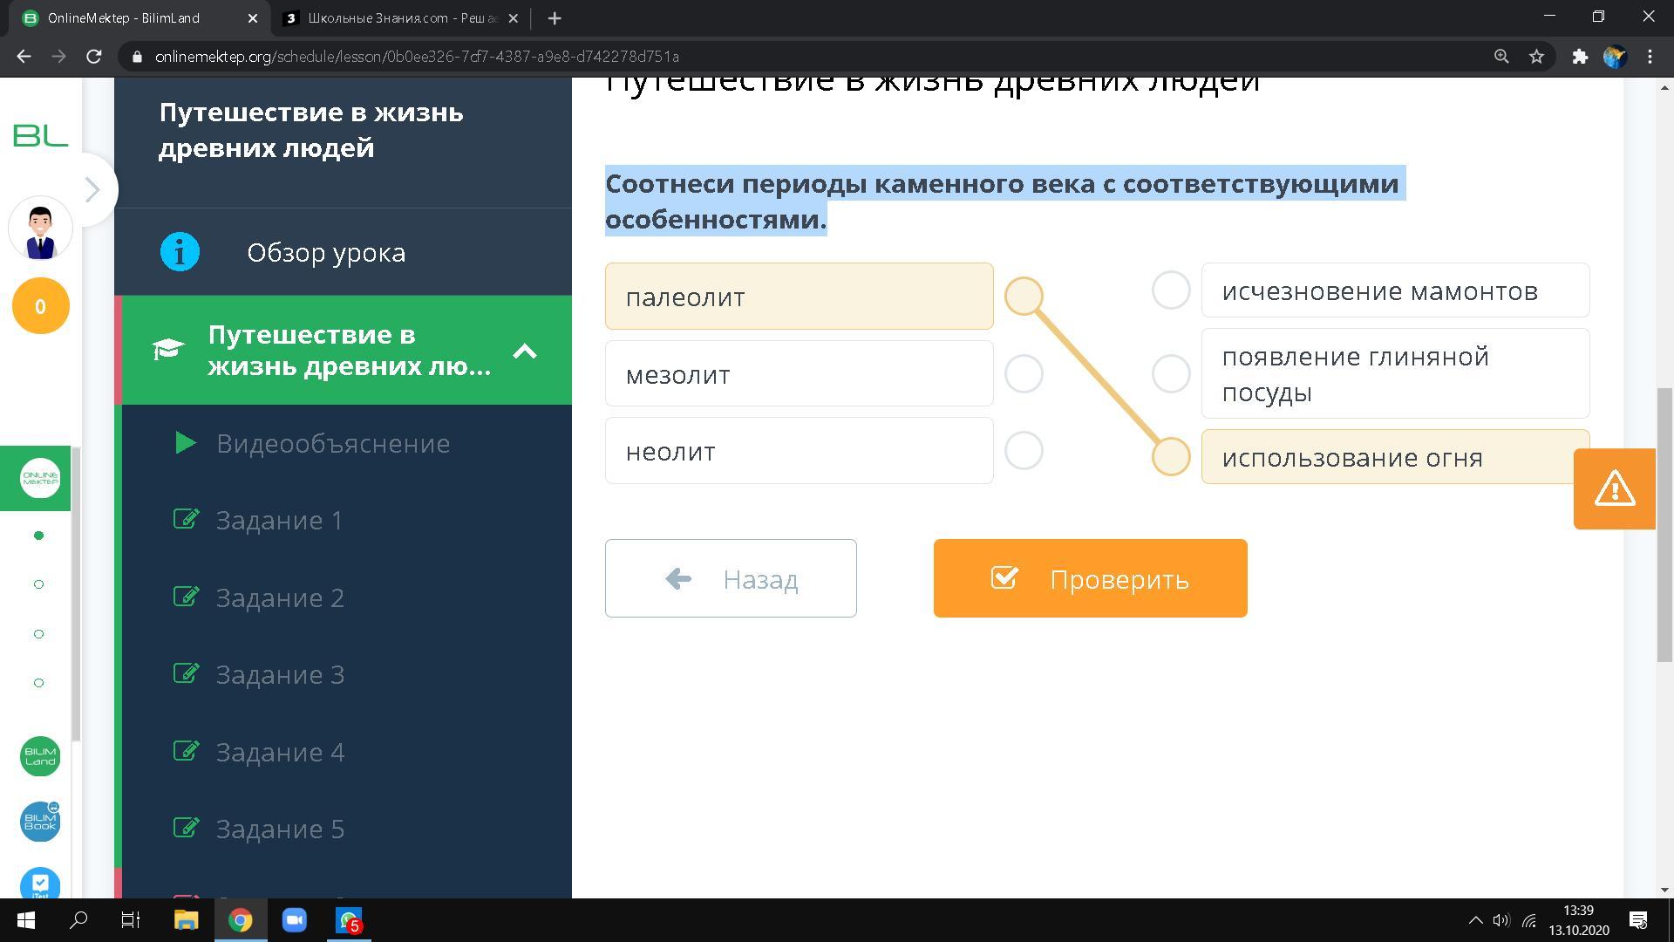Select the connector circle next to мезолит
This screenshot has height=942, width=1674.
(1024, 373)
